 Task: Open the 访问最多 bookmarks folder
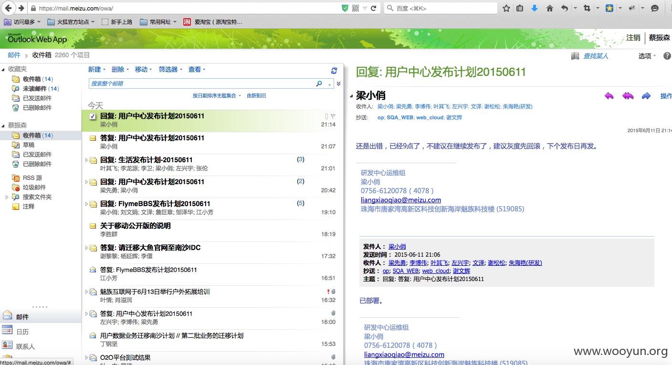(x=23, y=22)
